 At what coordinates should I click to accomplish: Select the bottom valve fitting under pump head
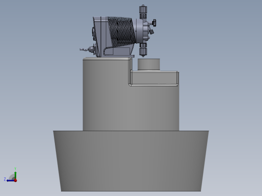pyautogui.click(x=143, y=50)
